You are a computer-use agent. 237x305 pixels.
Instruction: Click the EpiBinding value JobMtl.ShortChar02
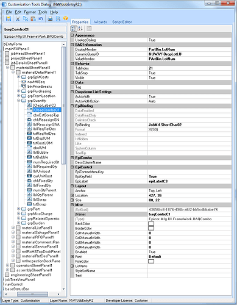pyautogui.click(x=165, y=125)
